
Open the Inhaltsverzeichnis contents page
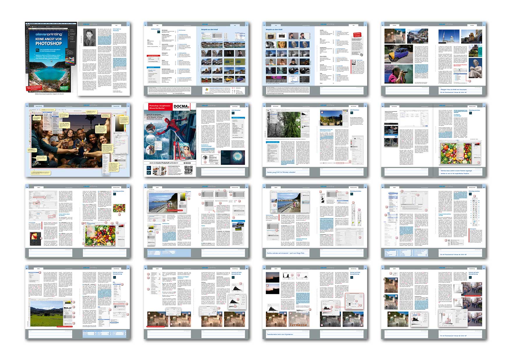170,59
